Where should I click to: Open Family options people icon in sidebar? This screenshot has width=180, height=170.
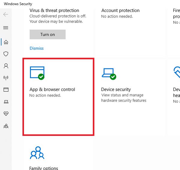tap(6, 126)
